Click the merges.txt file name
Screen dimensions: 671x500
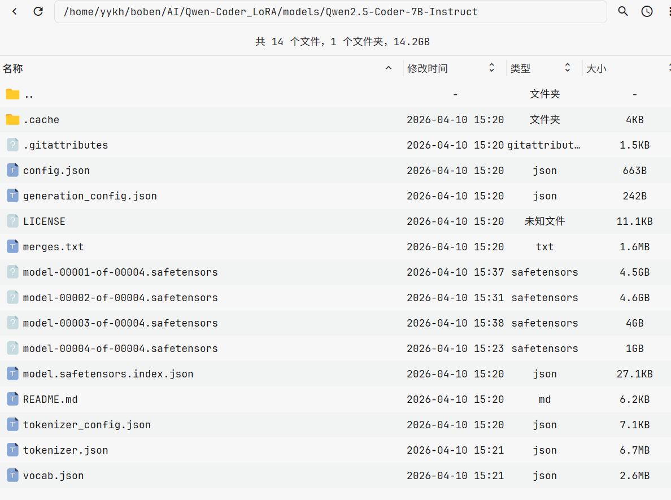coord(54,247)
